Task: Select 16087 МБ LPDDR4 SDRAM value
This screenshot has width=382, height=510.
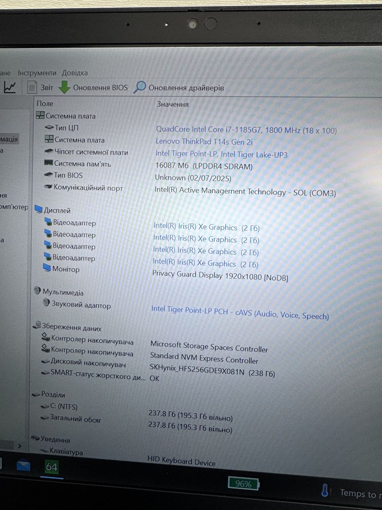Action: [x=204, y=166]
